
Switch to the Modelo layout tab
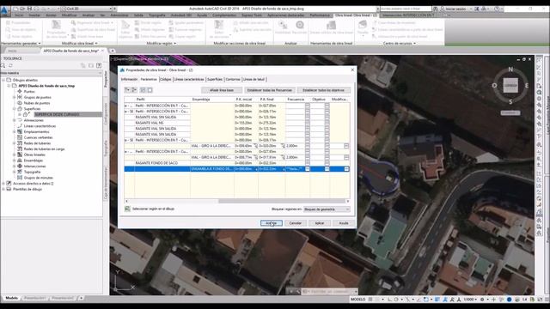coord(11,298)
